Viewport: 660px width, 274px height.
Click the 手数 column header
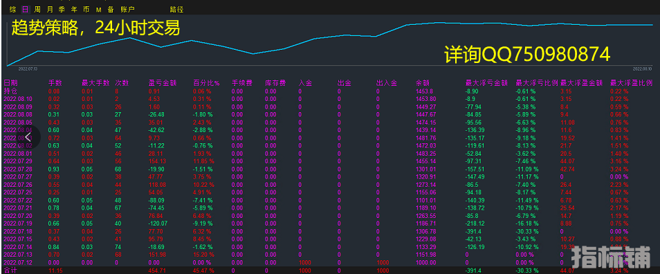tap(55, 83)
